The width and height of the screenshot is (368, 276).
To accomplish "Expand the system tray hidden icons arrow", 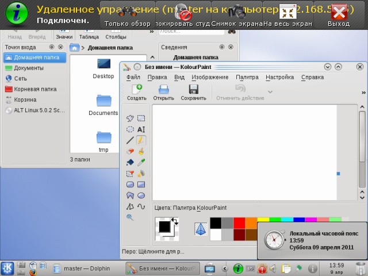I will [225, 269].
